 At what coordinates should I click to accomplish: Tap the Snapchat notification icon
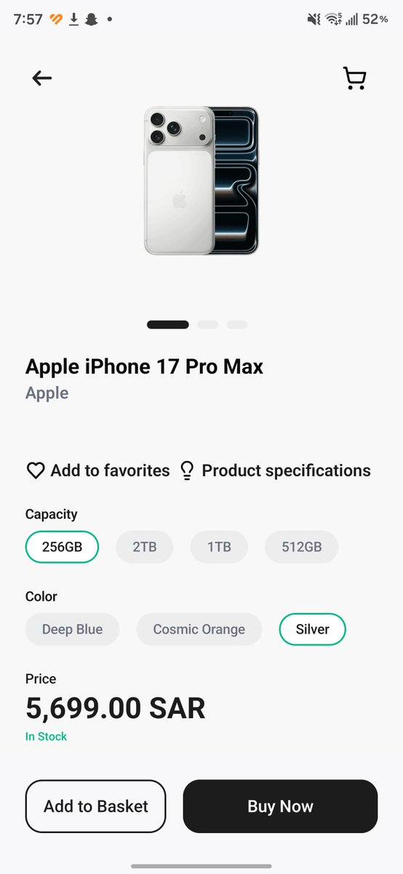tap(91, 20)
